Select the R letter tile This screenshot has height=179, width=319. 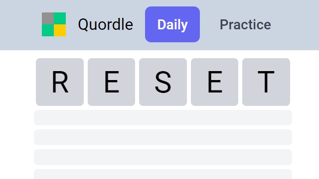[x=60, y=82]
